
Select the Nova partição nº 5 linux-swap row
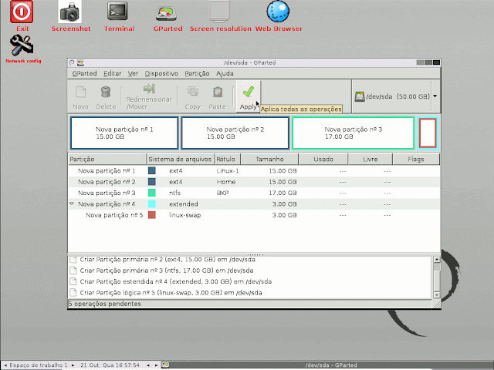click(x=254, y=215)
